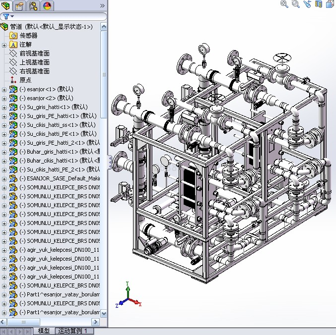The image size is (336, 335).
Task: Select the 前视基准面 plane
Action: (x=34, y=54)
